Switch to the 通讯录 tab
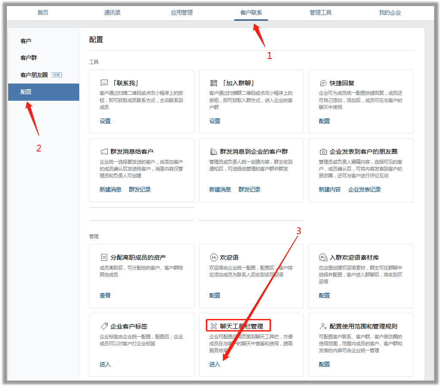Screen dimensions: 441x387 pyautogui.click(x=112, y=12)
